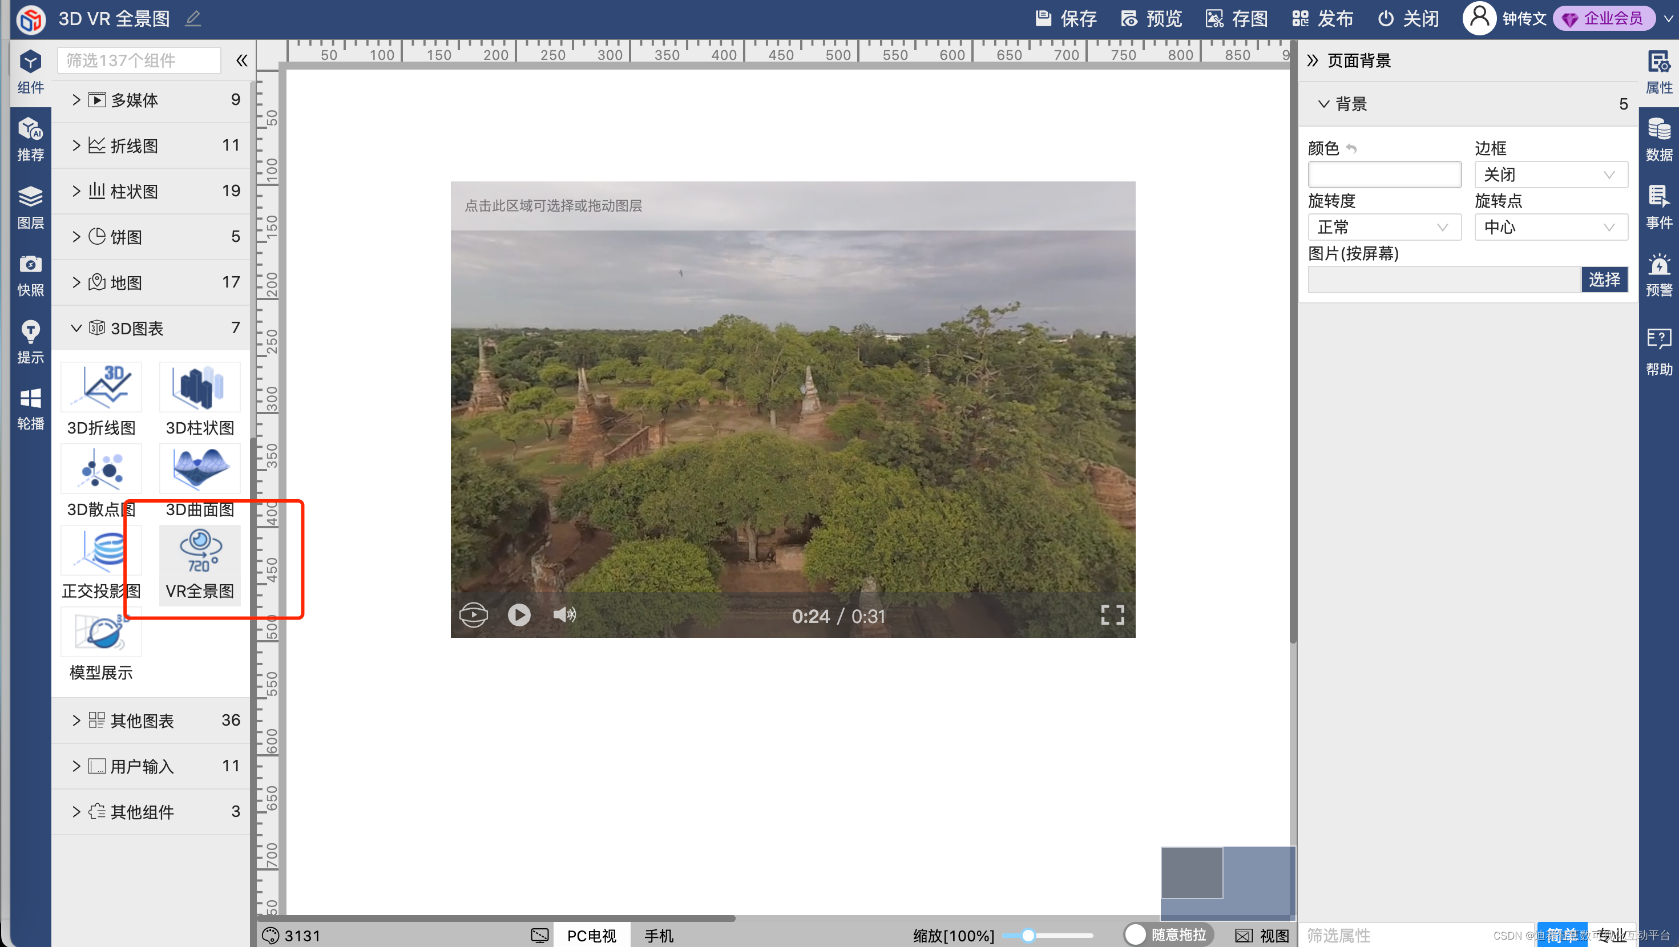Image resolution: width=1679 pixels, height=947 pixels.
Task: Open the 边框 dropdown set to 关闭
Action: (1551, 175)
